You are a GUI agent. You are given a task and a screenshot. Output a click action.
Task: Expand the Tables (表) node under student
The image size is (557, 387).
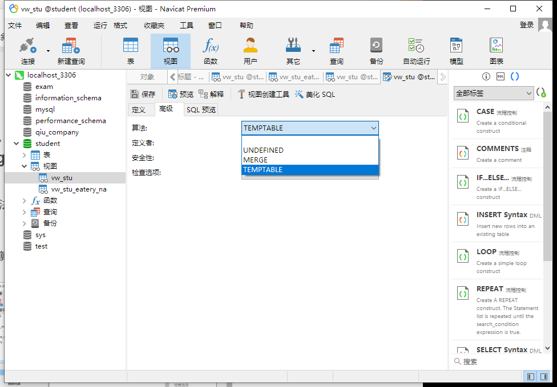tap(24, 155)
